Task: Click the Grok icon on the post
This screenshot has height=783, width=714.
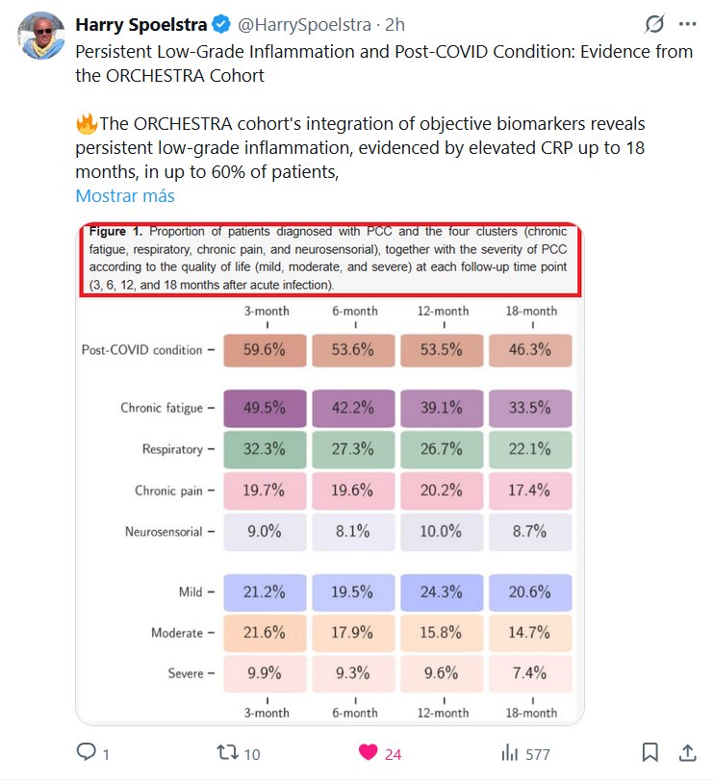Action: point(654,24)
